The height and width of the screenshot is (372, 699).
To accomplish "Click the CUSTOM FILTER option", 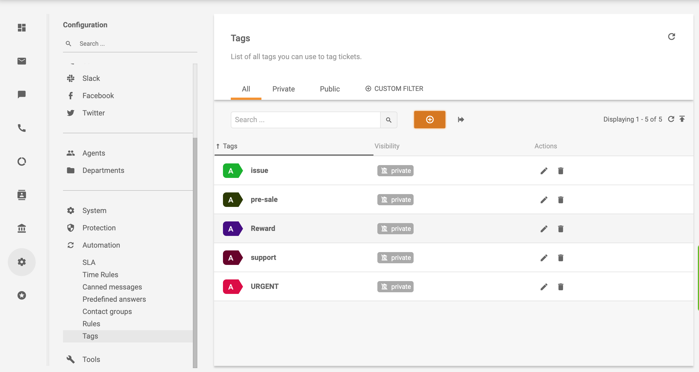I will (x=394, y=88).
